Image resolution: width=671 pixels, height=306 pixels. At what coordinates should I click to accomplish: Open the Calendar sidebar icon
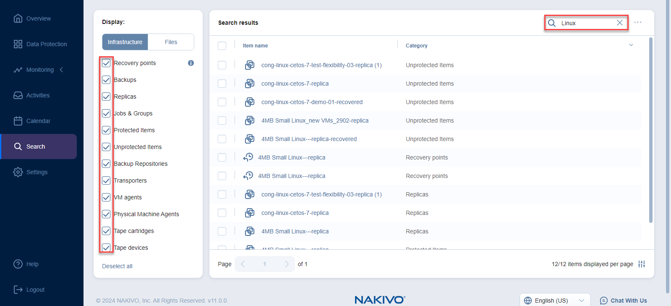[x=18, y=121]
